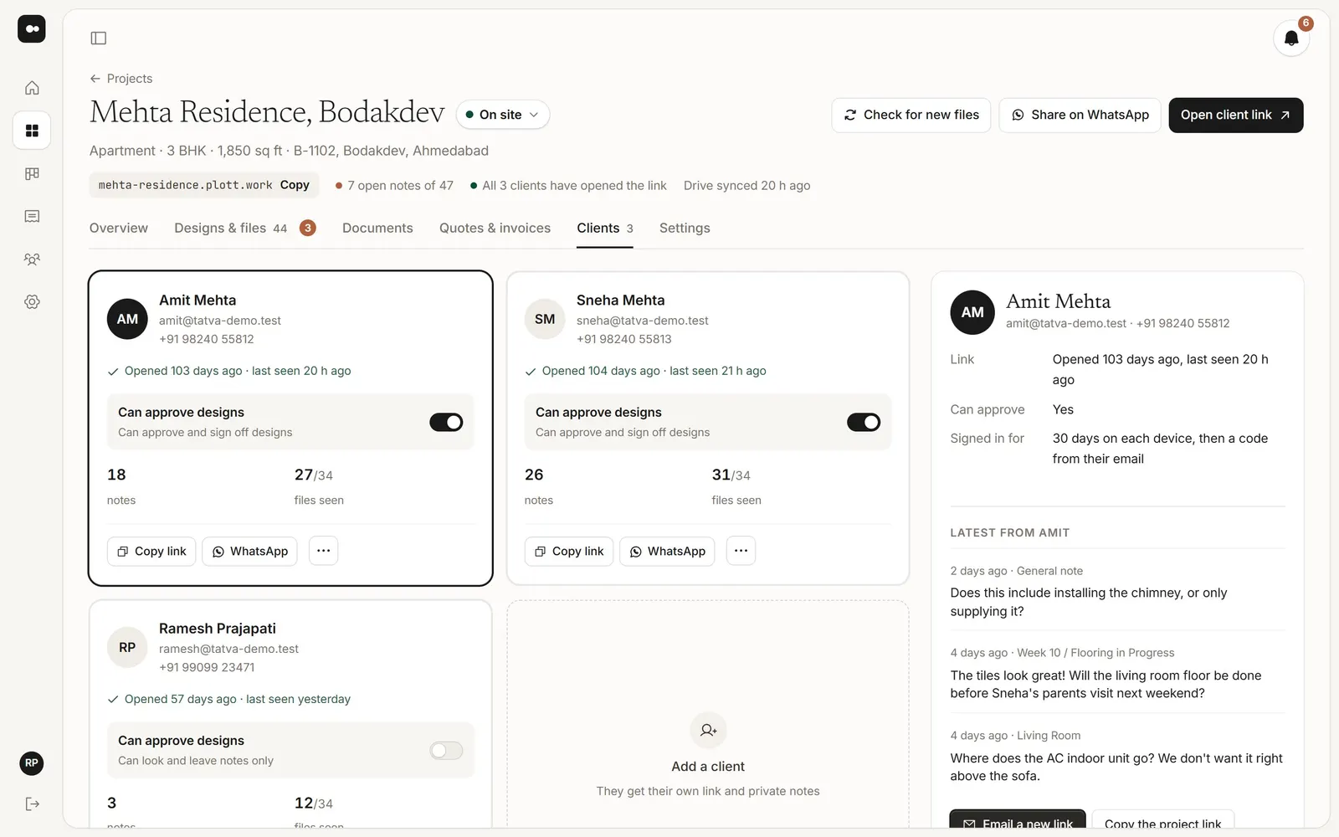Image resolution: width=1339 pixels, height=837 pixels.
Task: Open the chimney installation note from Amit
Action: (x=1117, y=591)
